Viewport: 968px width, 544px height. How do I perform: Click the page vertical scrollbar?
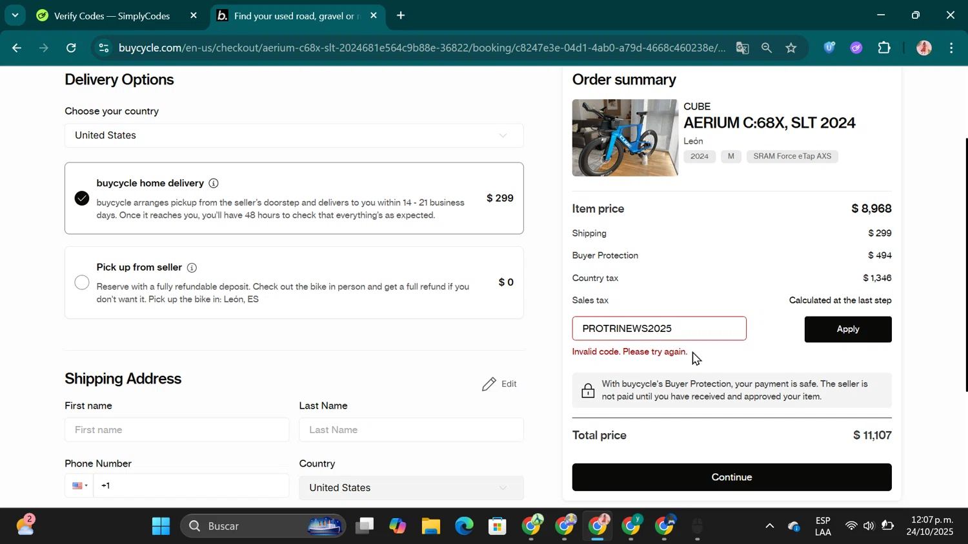click(x=965, y=264)
